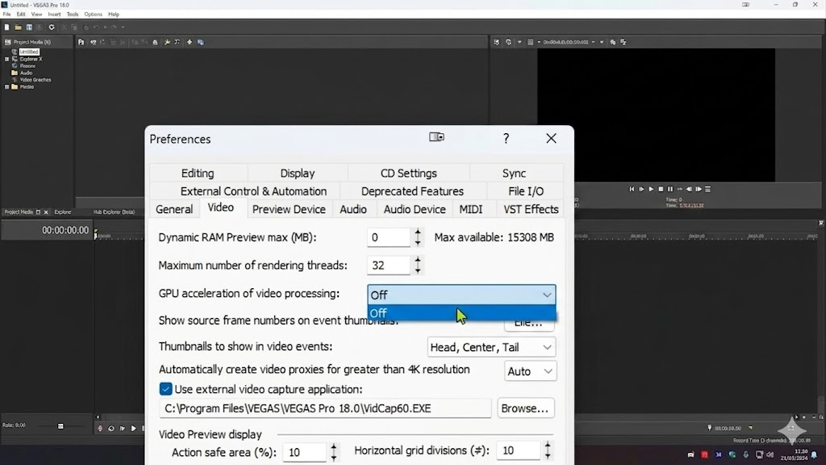
Task: Click the cross-arrow icon in Project Media toolbar
Action: (x=190, y=42)
